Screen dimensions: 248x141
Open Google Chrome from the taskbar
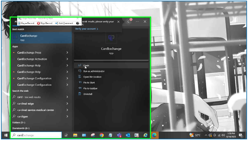(102, 135)
